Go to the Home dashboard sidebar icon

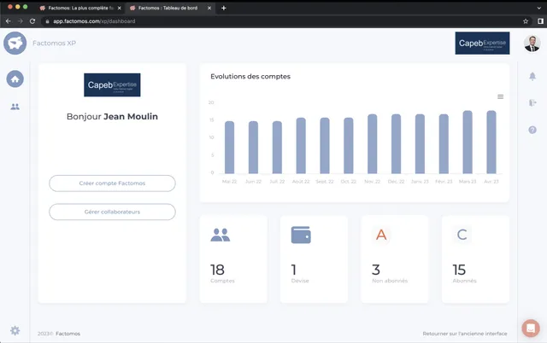pyautogui.click(x=15, y=79)
